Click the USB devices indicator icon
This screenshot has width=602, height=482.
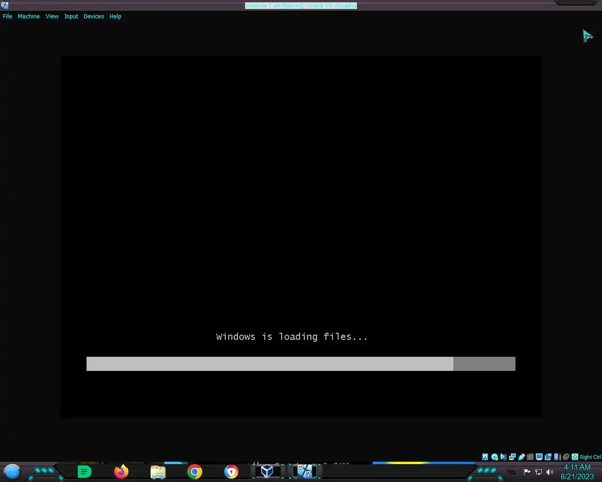point(521,457)
